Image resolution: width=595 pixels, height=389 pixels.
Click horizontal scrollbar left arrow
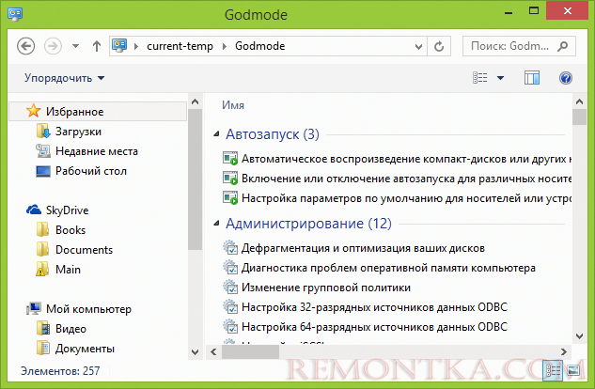tap(213, 351)
